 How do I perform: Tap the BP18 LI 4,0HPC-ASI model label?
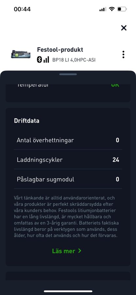pos(74,60)
